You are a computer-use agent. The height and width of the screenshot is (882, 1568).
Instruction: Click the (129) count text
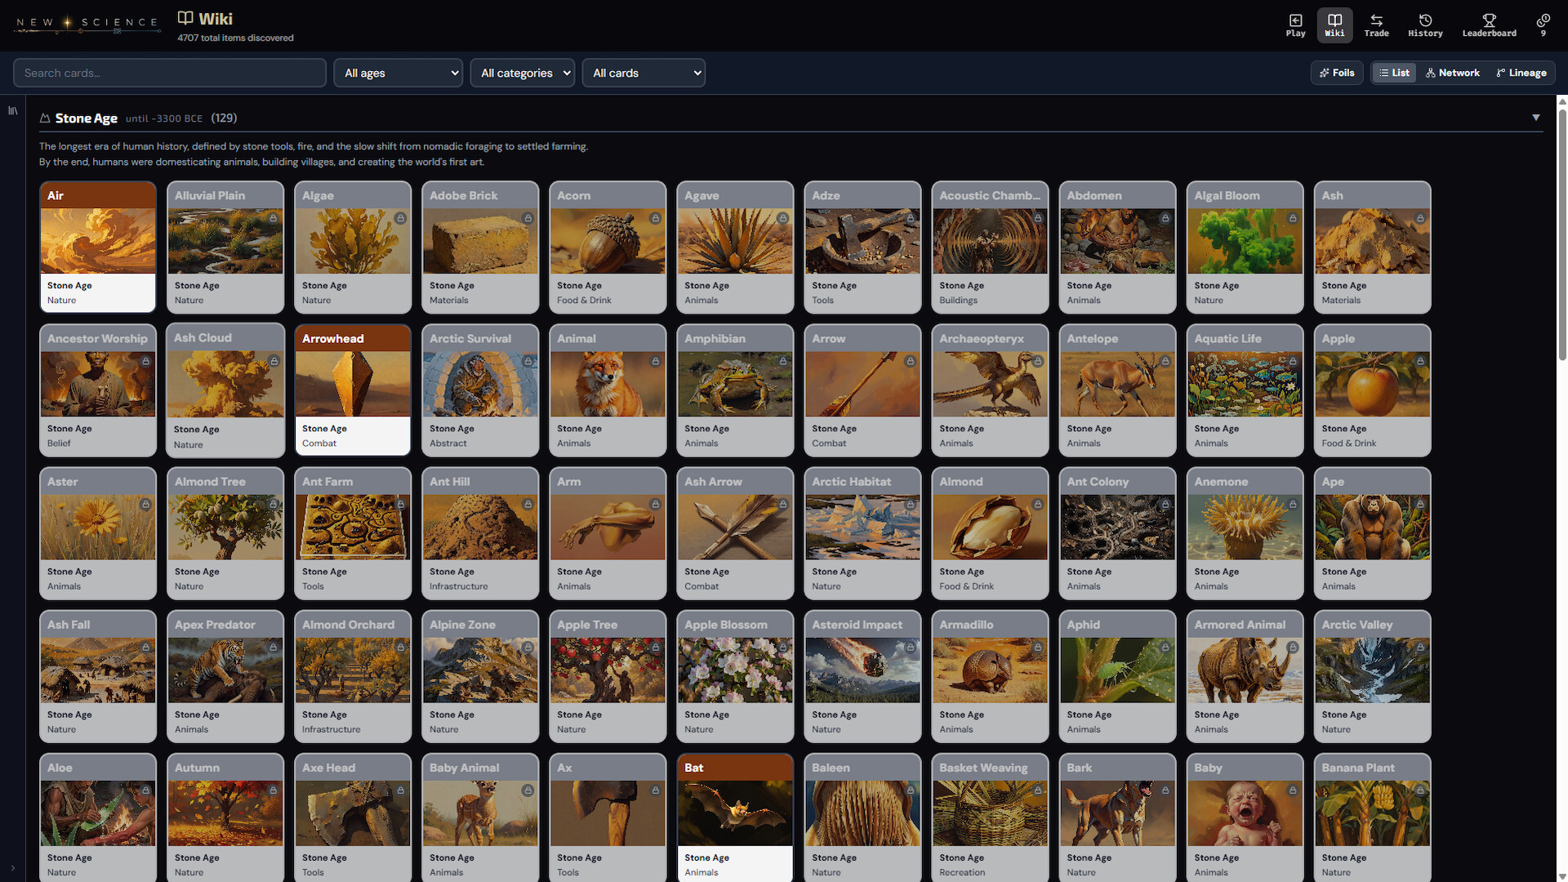(x=224, y=118)
